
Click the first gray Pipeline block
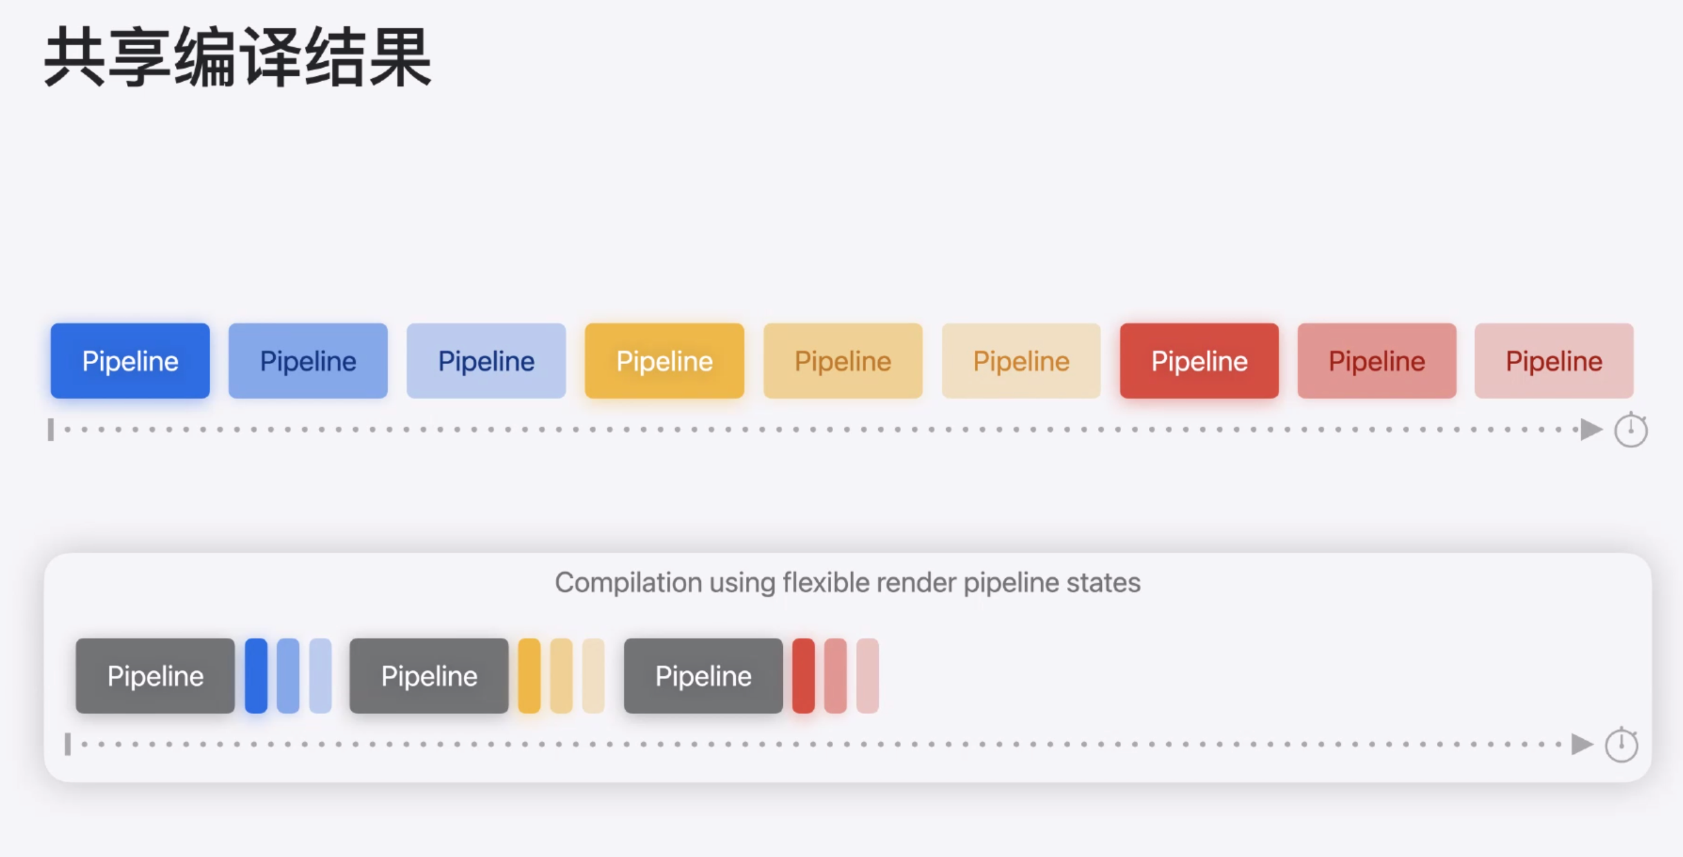pyautogui.click(x=155, y=676)
